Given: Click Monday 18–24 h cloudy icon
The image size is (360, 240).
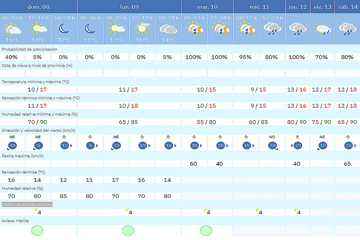Looking at the screenshot, I should [168, 29].
